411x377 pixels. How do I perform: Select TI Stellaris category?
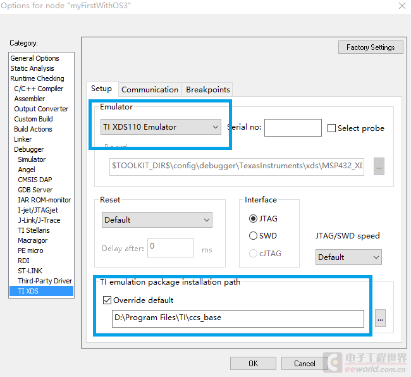click(x=34, y=230)
